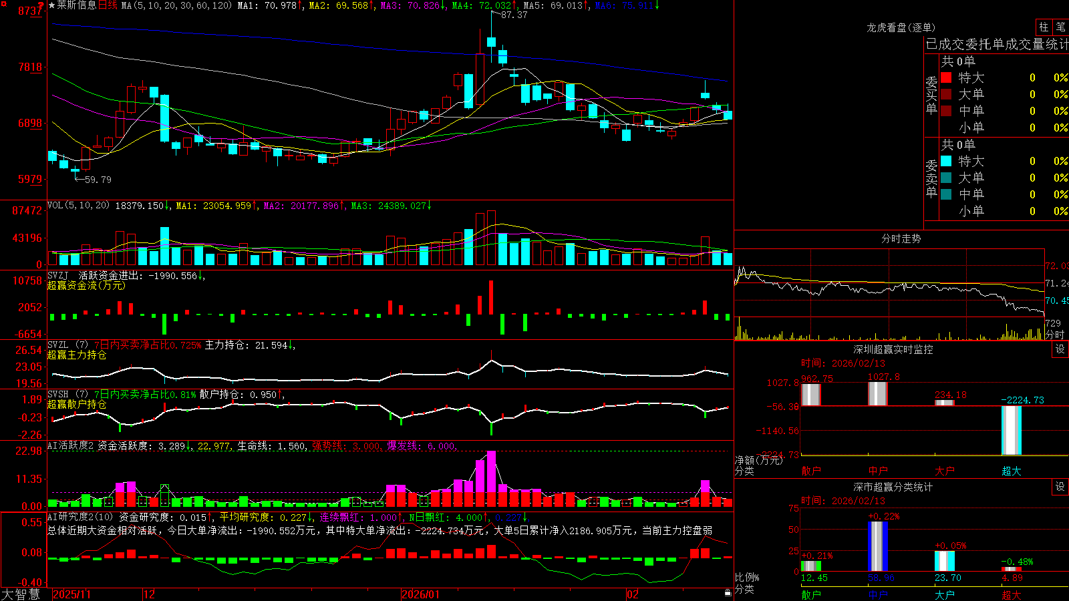Screen dimensions: 1069x601
Task: Click the -2224.73 超大 cyan bar
Action: (x=1012, y=430)
